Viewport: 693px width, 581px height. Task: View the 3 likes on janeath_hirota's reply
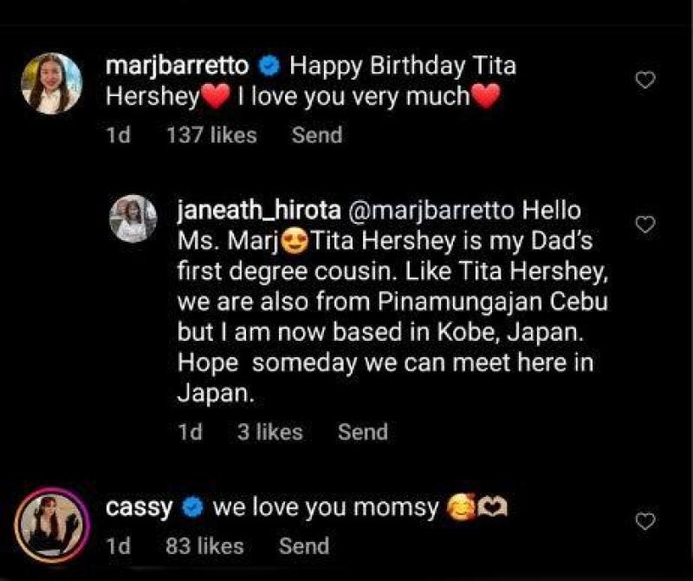269,432
